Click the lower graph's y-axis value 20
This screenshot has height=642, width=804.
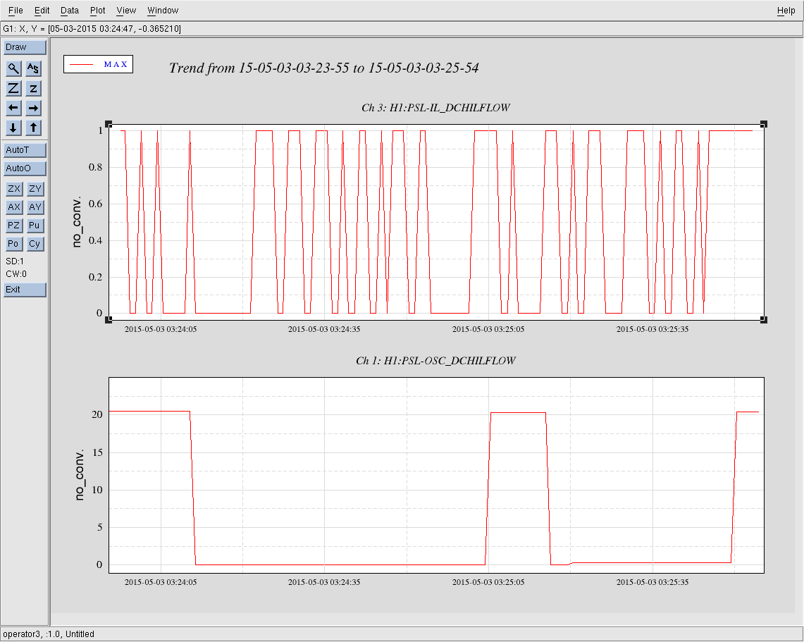(x=97, y=414)
